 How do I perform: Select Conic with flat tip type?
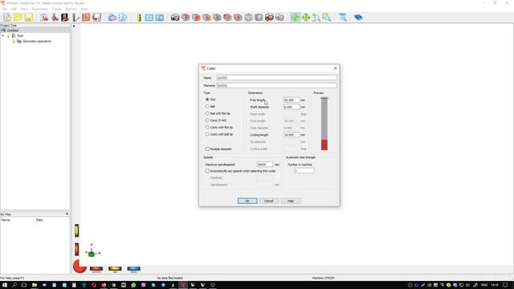click(x=207, y=127)
